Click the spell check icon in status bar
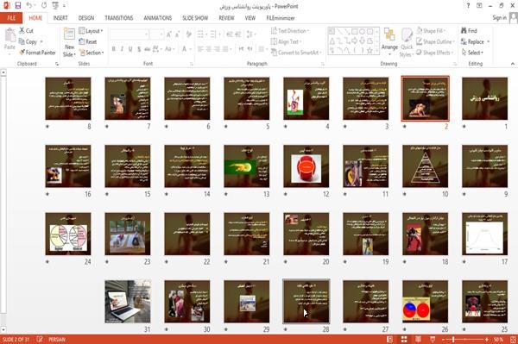 [40, 339]
